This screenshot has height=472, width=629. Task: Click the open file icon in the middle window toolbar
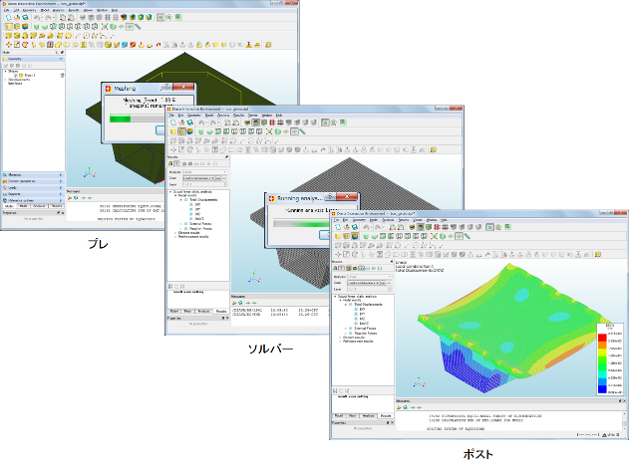[x=181, y=123]
